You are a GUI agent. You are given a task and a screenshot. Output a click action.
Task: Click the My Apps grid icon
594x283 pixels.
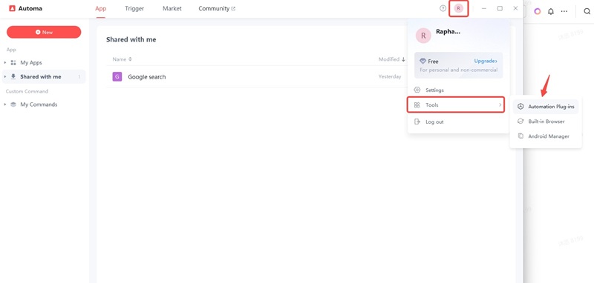pyautogui.click(x=13, y=63)
